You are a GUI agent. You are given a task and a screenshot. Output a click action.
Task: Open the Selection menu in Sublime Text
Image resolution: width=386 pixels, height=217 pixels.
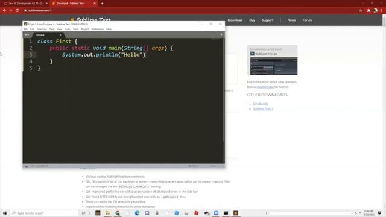coord(42,29)
